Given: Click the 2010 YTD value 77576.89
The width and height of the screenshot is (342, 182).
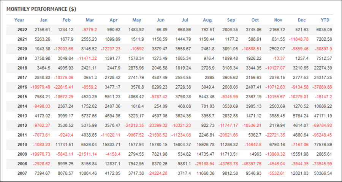Looking at the screenshot, I should click(x=323, y=145).
